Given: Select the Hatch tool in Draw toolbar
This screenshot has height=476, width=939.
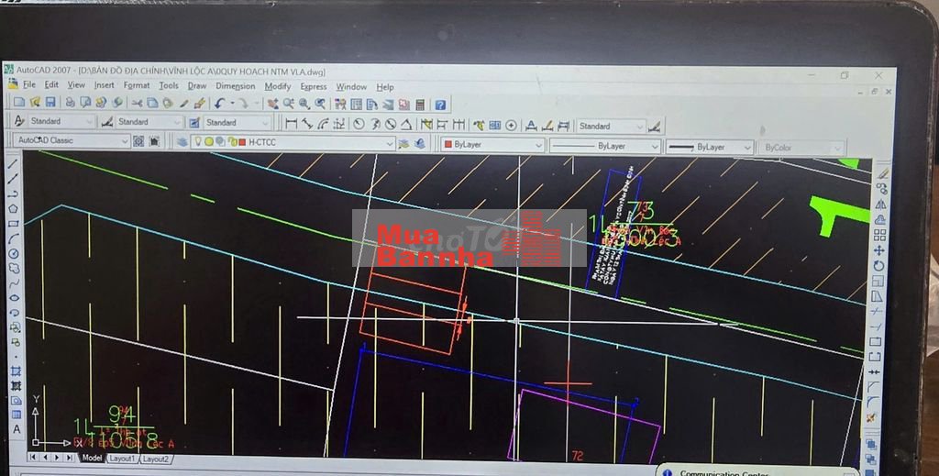Looking at the screenshot, I should (16, 371).
